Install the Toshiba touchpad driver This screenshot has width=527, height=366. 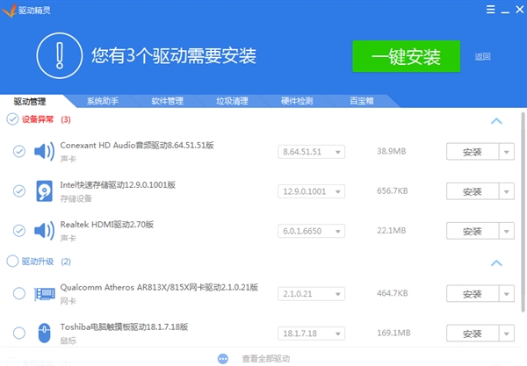pos(473,334)
